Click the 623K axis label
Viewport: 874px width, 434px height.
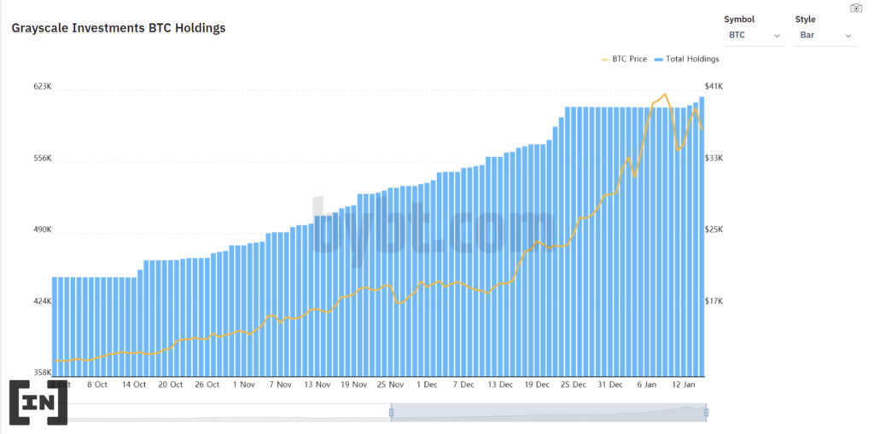point(43,86)
